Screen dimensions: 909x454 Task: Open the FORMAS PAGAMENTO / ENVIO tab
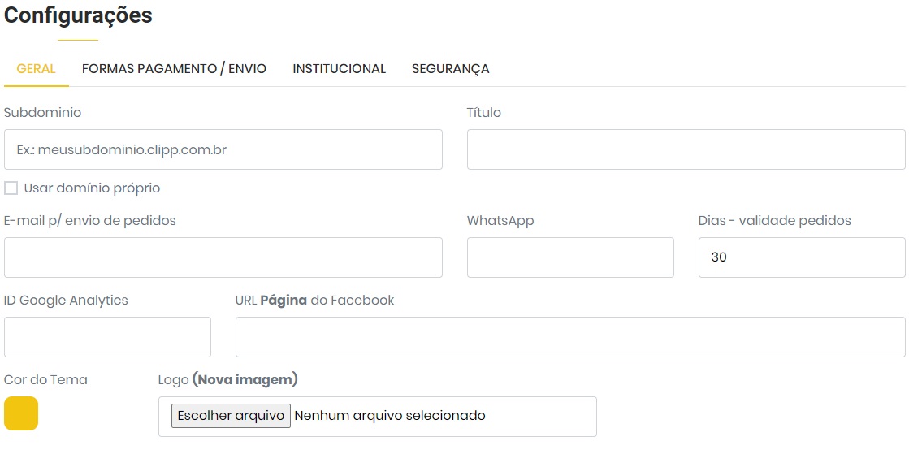(174, 69)
